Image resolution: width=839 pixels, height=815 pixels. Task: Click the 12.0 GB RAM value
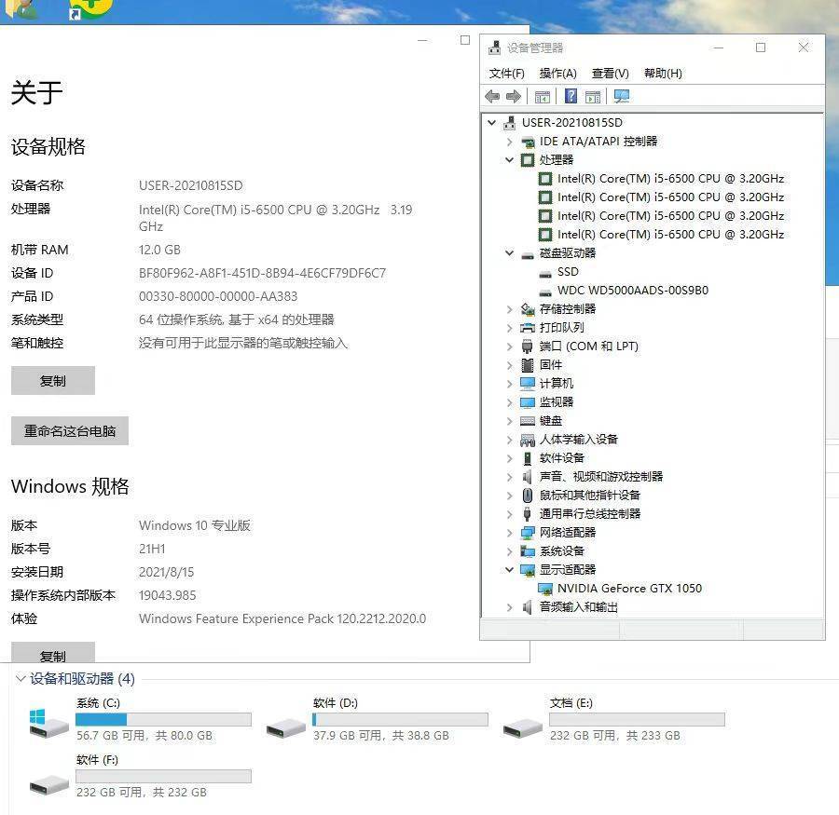pos(159,250)
